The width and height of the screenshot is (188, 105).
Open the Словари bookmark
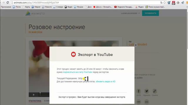(x=58, y=7)
